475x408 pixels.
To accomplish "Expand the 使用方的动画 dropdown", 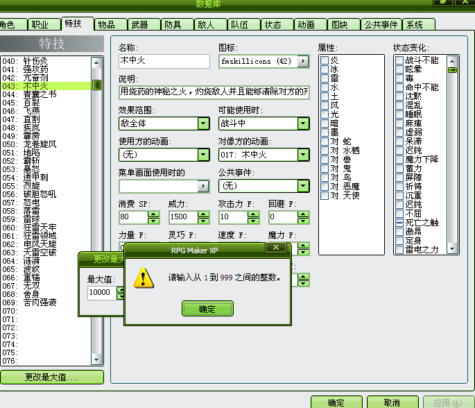I will (203, 155).
